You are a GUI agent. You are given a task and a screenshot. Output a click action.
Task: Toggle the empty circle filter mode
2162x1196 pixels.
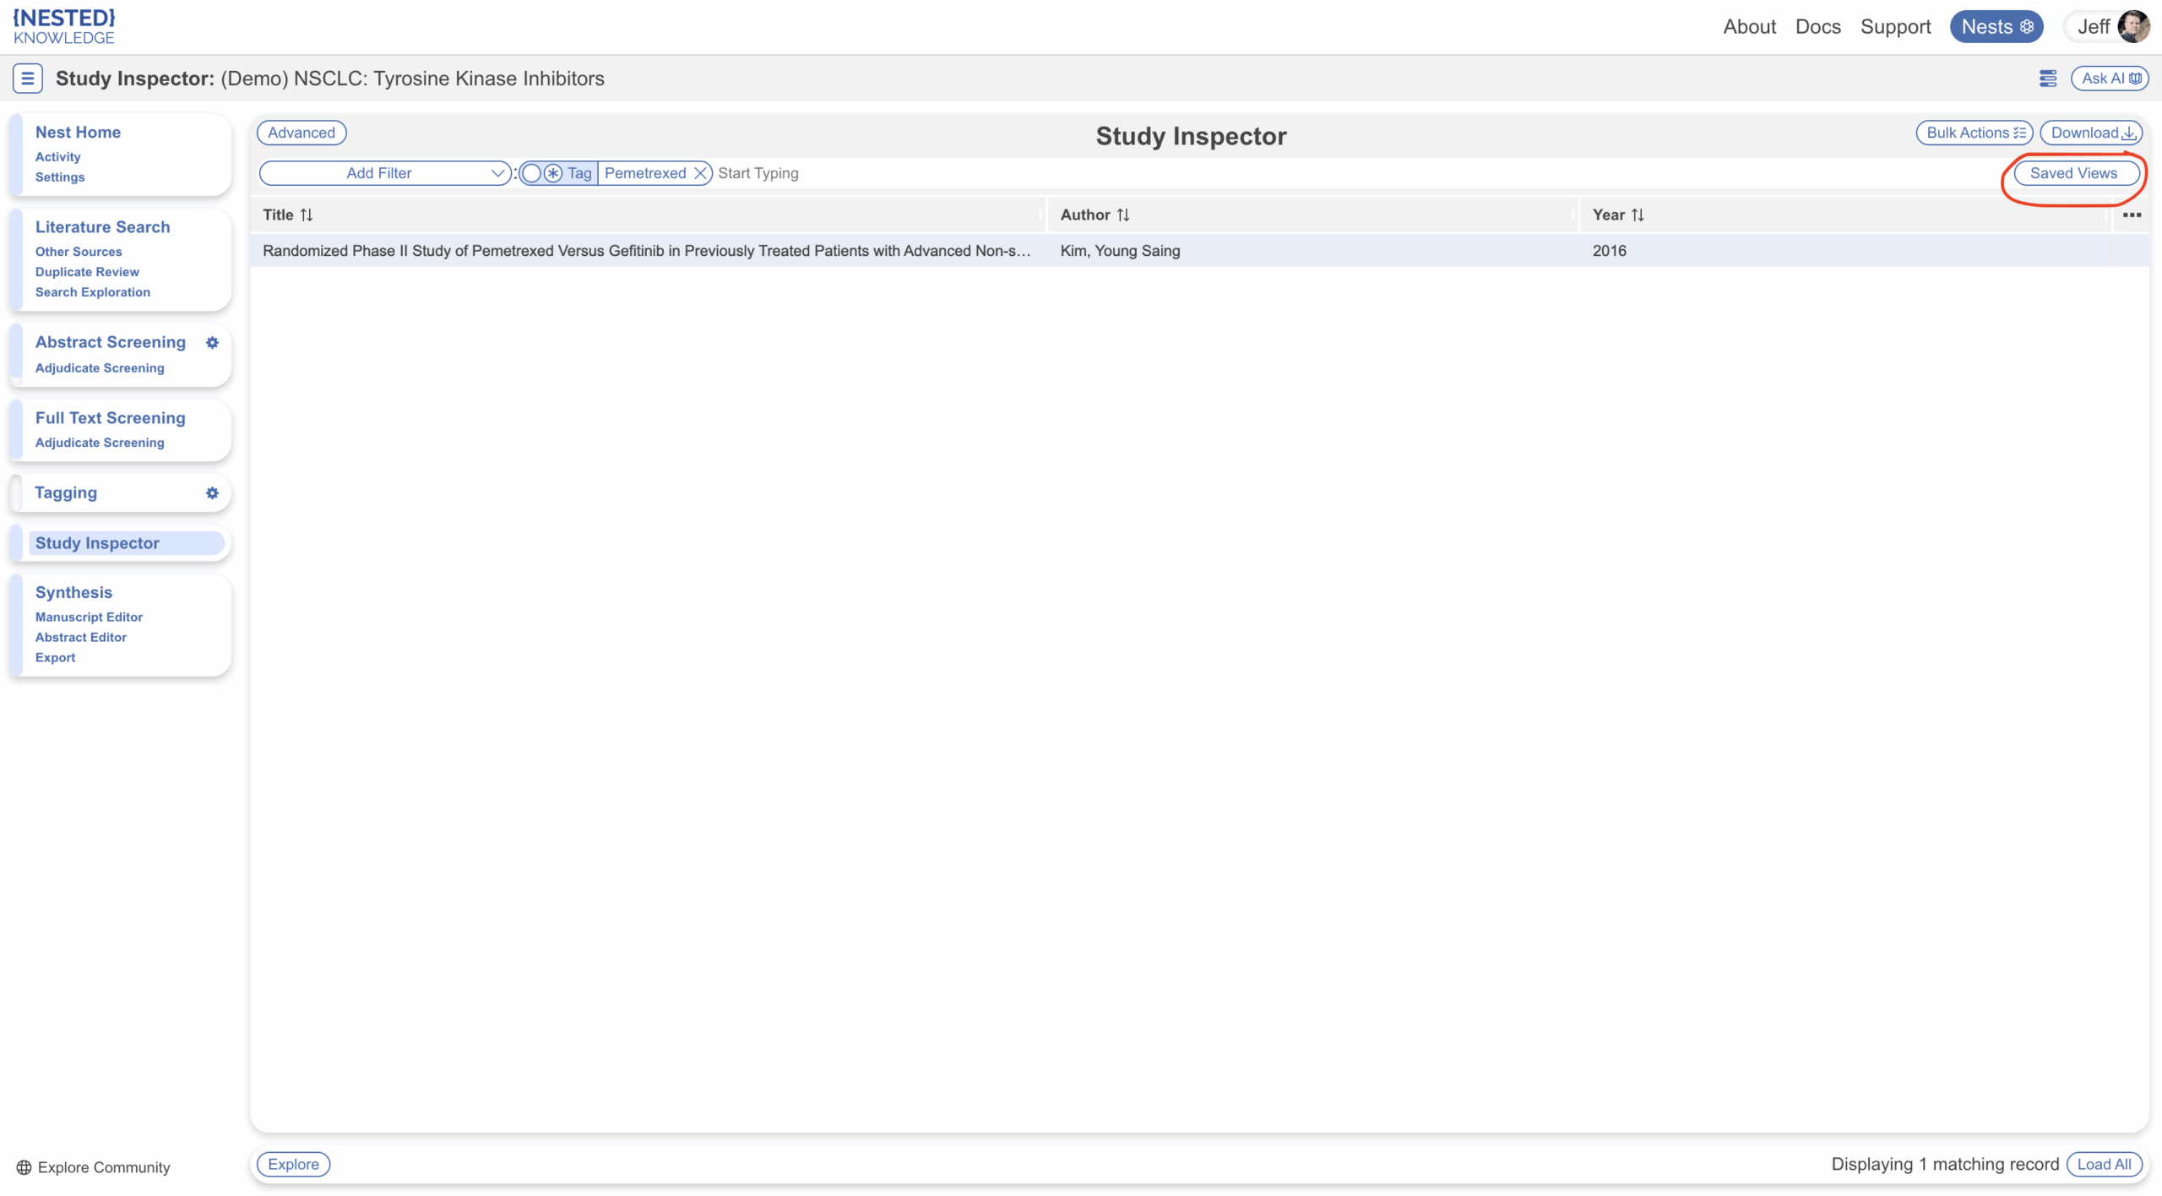point(531,173)
